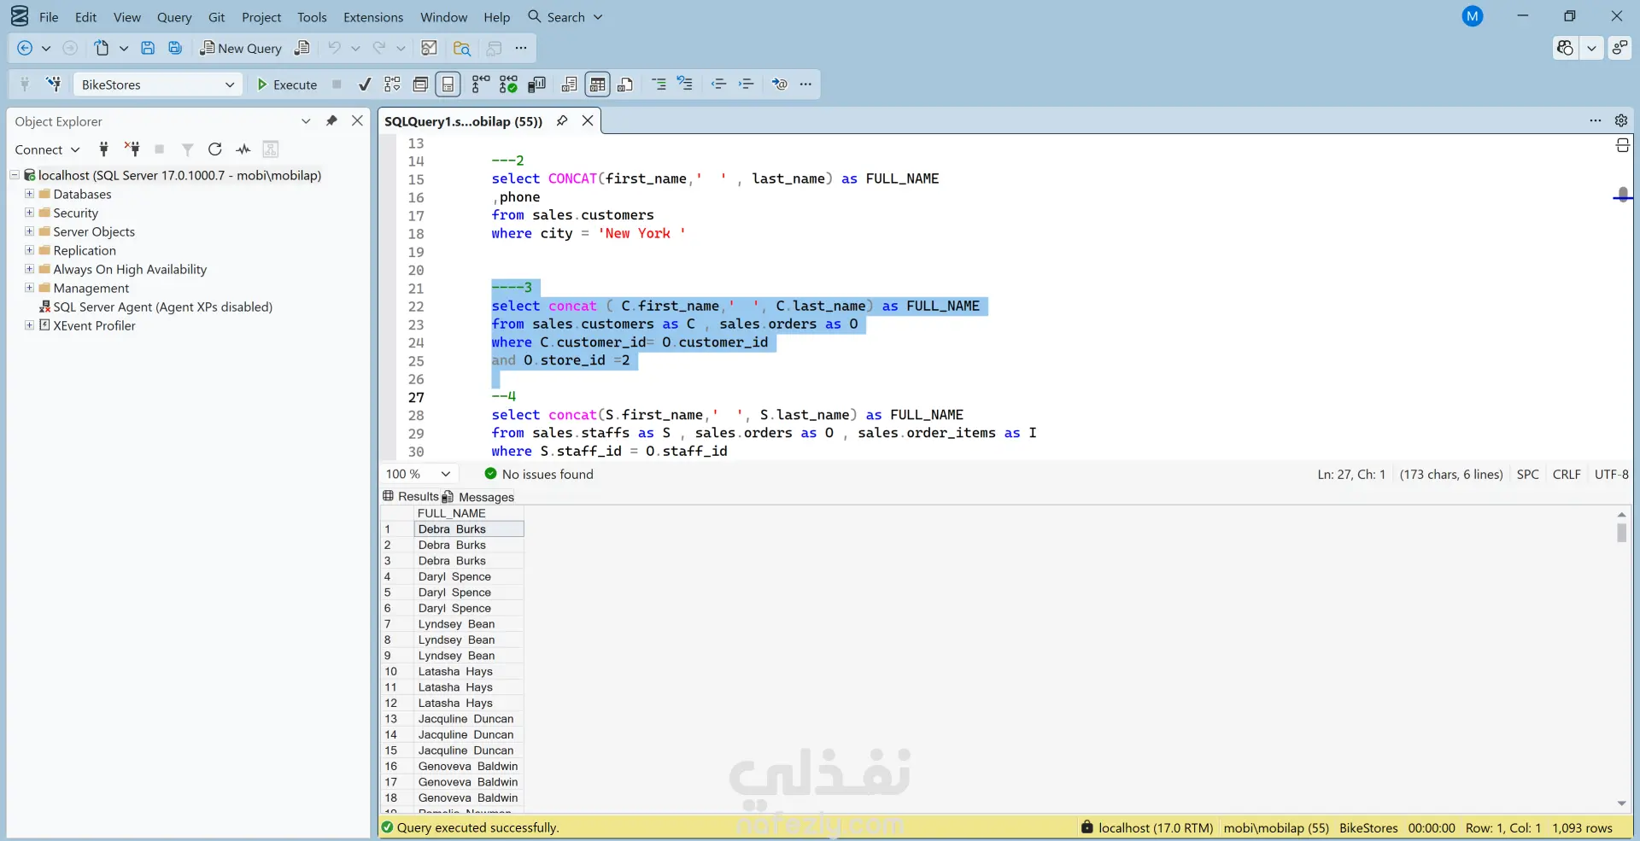The width and height of the screenshot is (1640, 841).
Task: Pin the Object Explorer panel
Action: [x=331, y=121]
